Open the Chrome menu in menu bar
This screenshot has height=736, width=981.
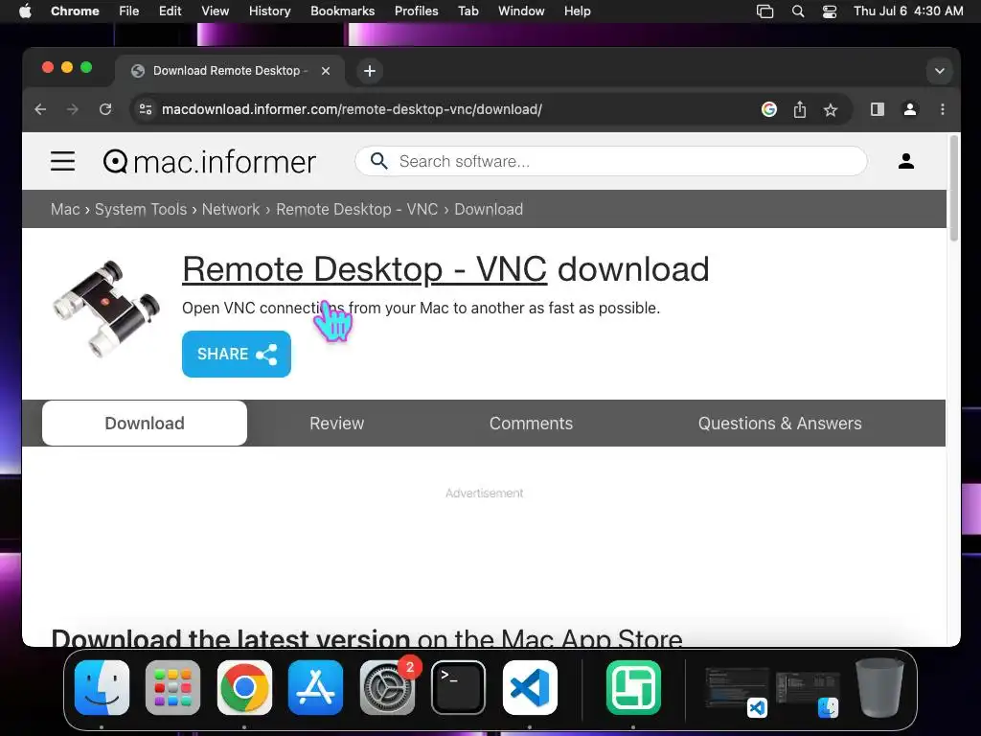coord(75,11)
